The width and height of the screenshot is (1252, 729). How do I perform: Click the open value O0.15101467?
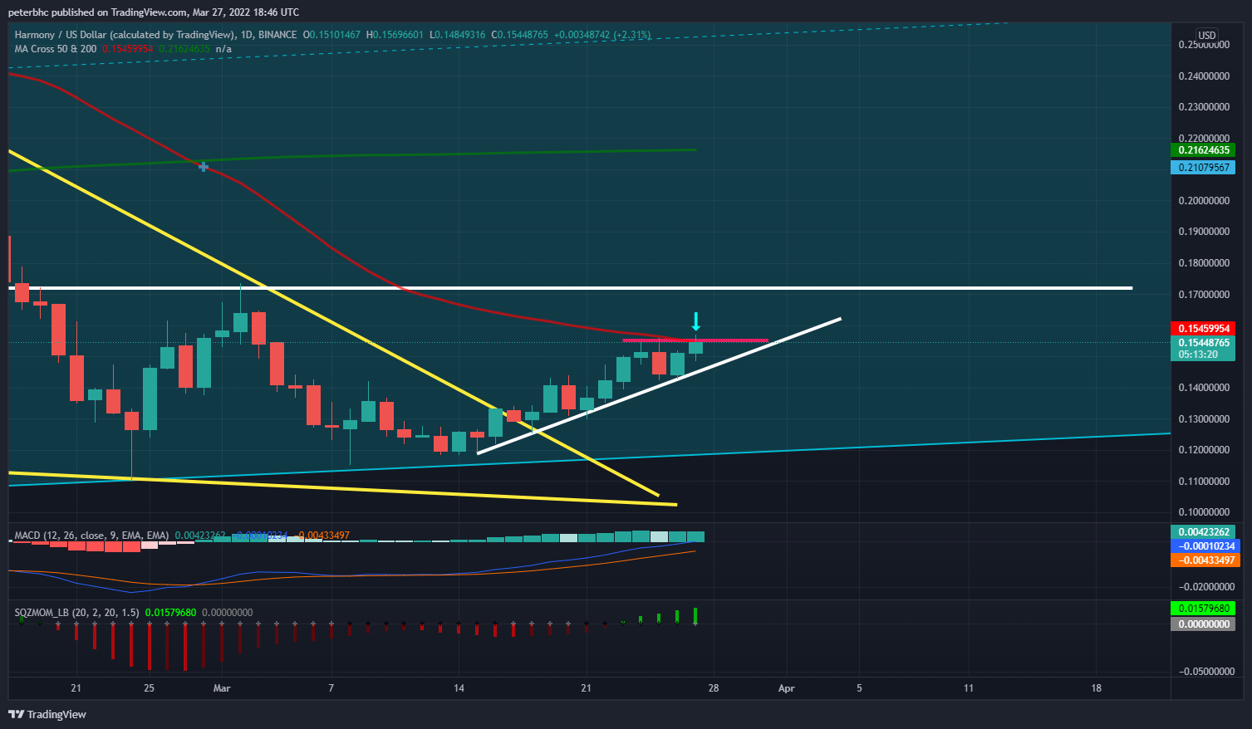[331, 35]
